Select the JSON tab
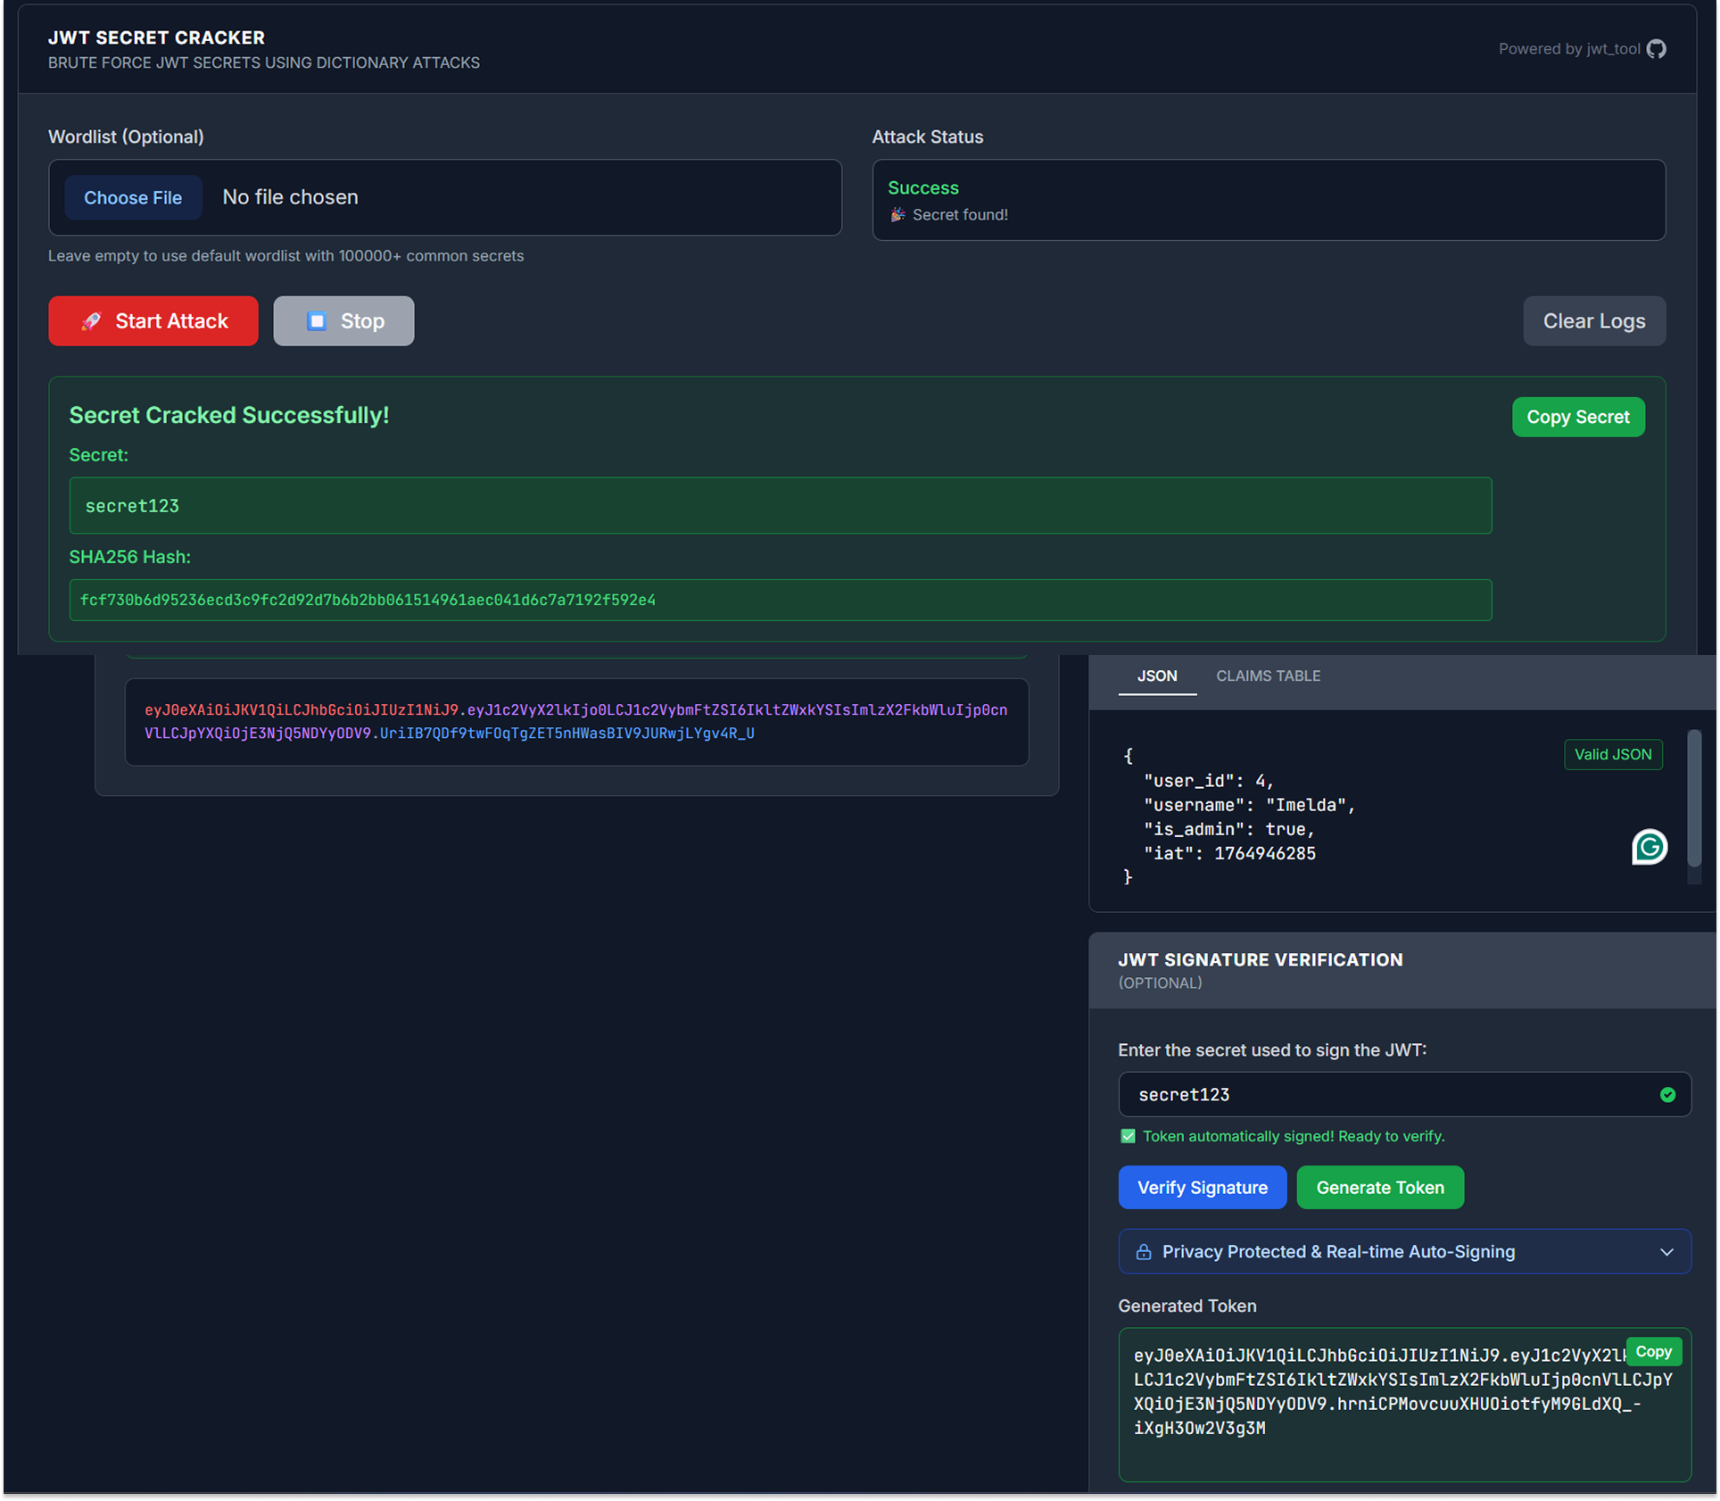 tap(1156, 676)
